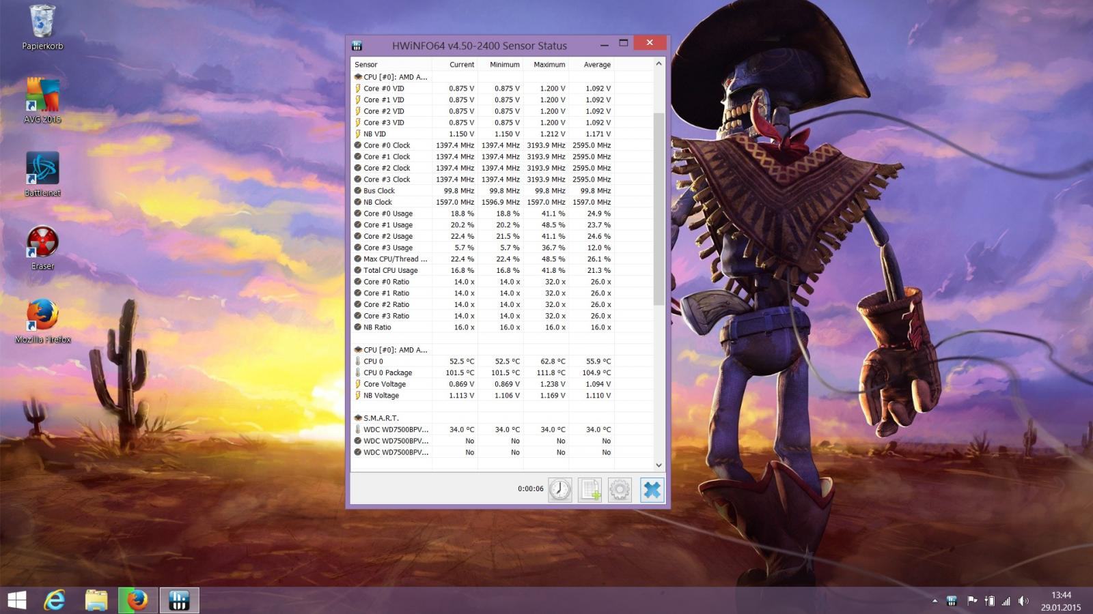Click the Maximum column header

546,65
